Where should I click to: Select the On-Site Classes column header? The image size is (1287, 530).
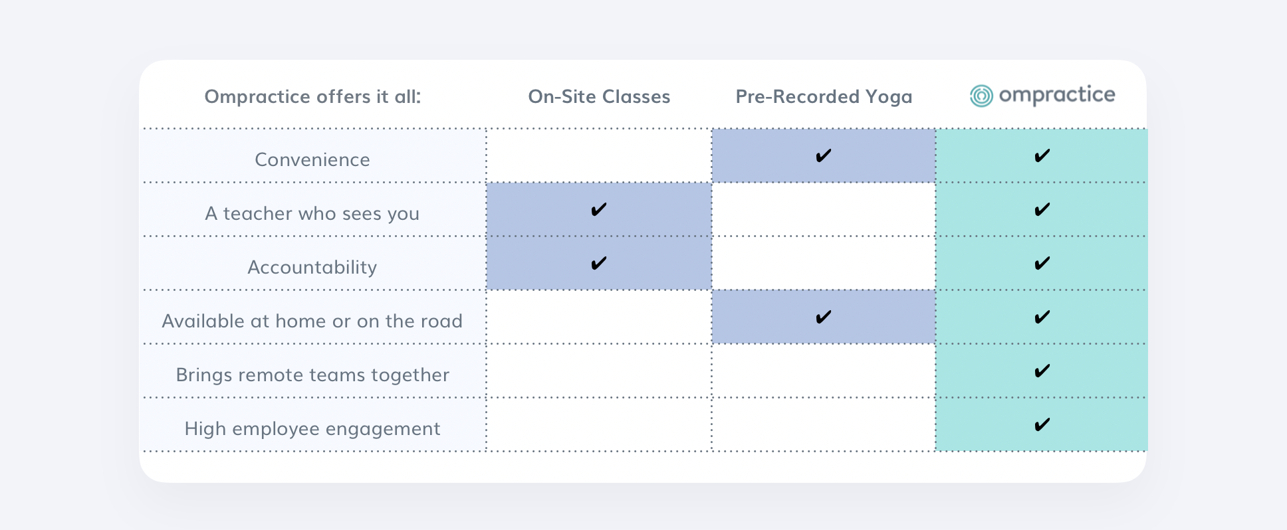coord(599,97)
